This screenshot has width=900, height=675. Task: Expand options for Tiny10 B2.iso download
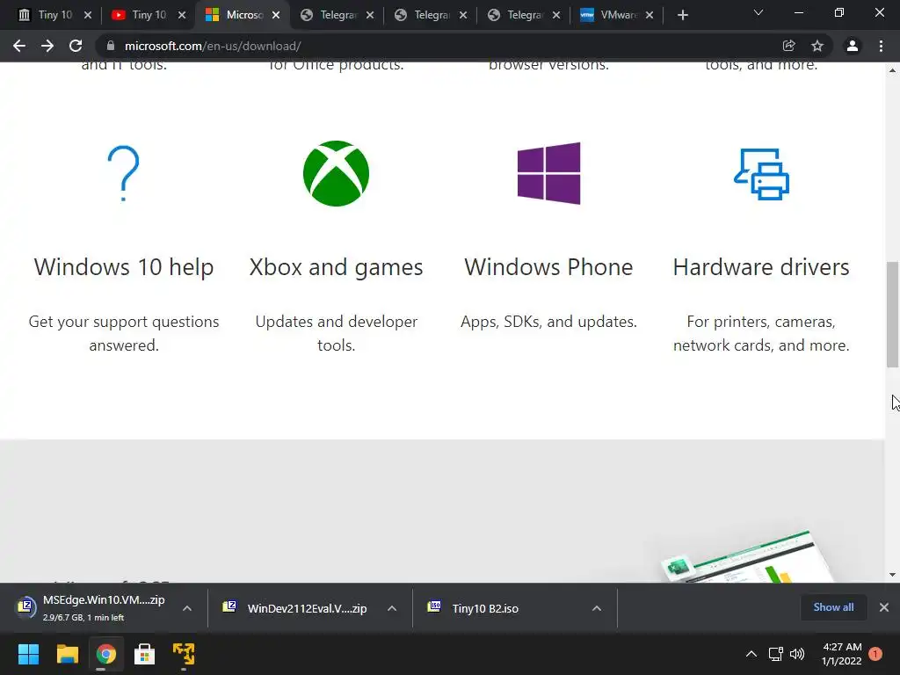point(597,608)
